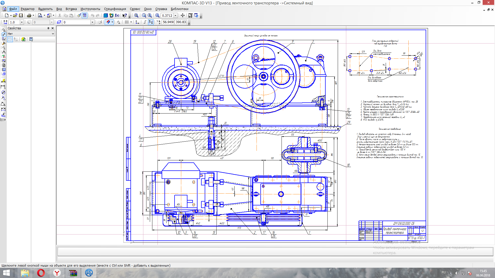Screen dimensions: 495x278
Task: Expand the zoom scale 0.3712 dropdown
Action: pyautogui.click(x=176, y=15)
